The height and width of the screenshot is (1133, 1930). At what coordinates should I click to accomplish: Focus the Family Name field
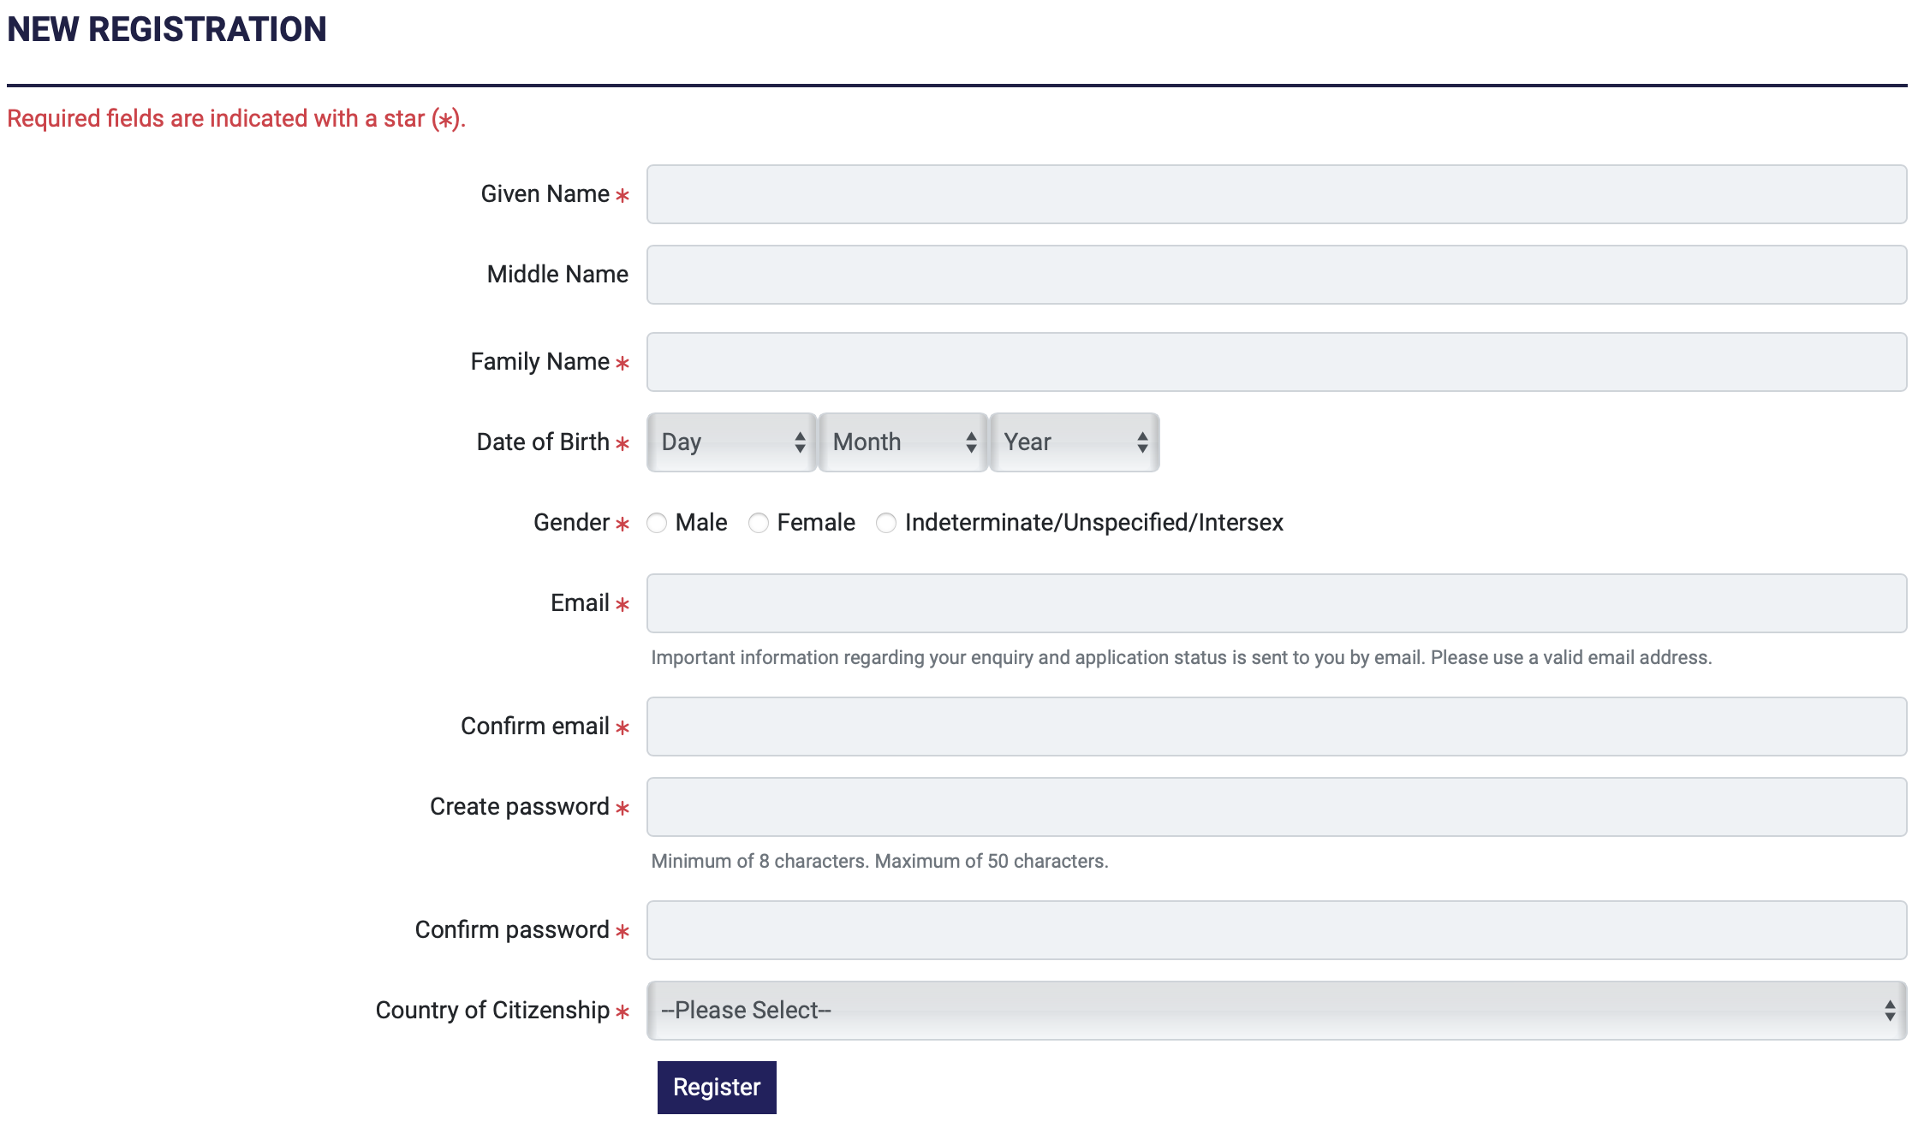point(1276,362)
